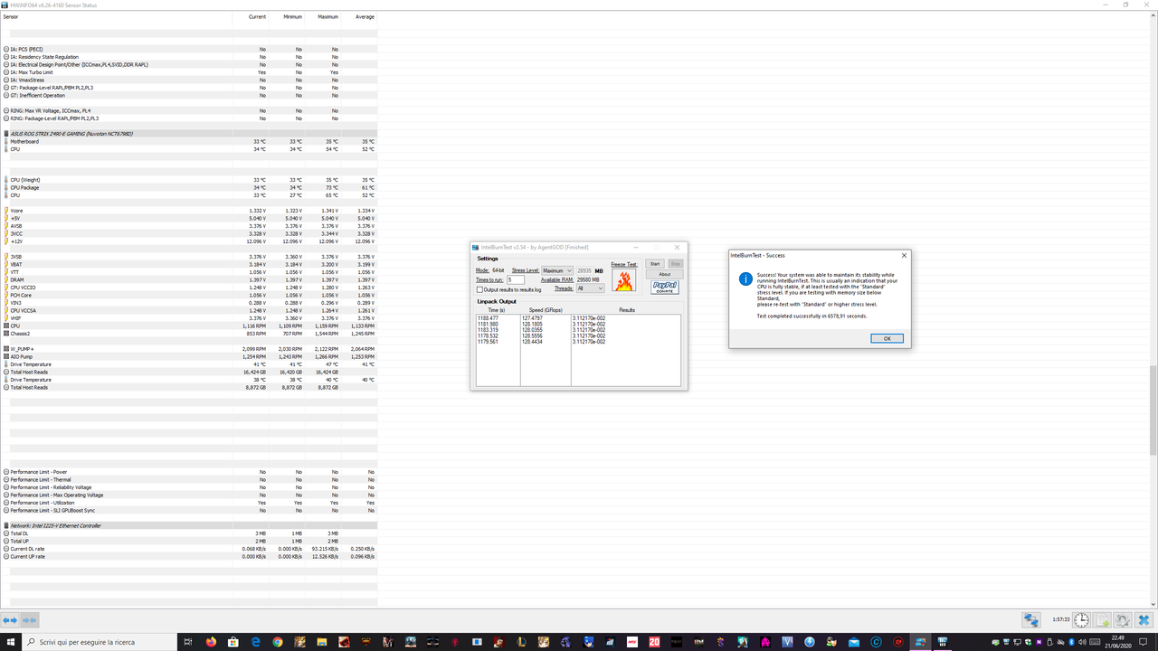The height and width of the screenshot is (651, 1158).
Task: Click HWiNFO's back navigation arrows icon
Action: (11, 619)
